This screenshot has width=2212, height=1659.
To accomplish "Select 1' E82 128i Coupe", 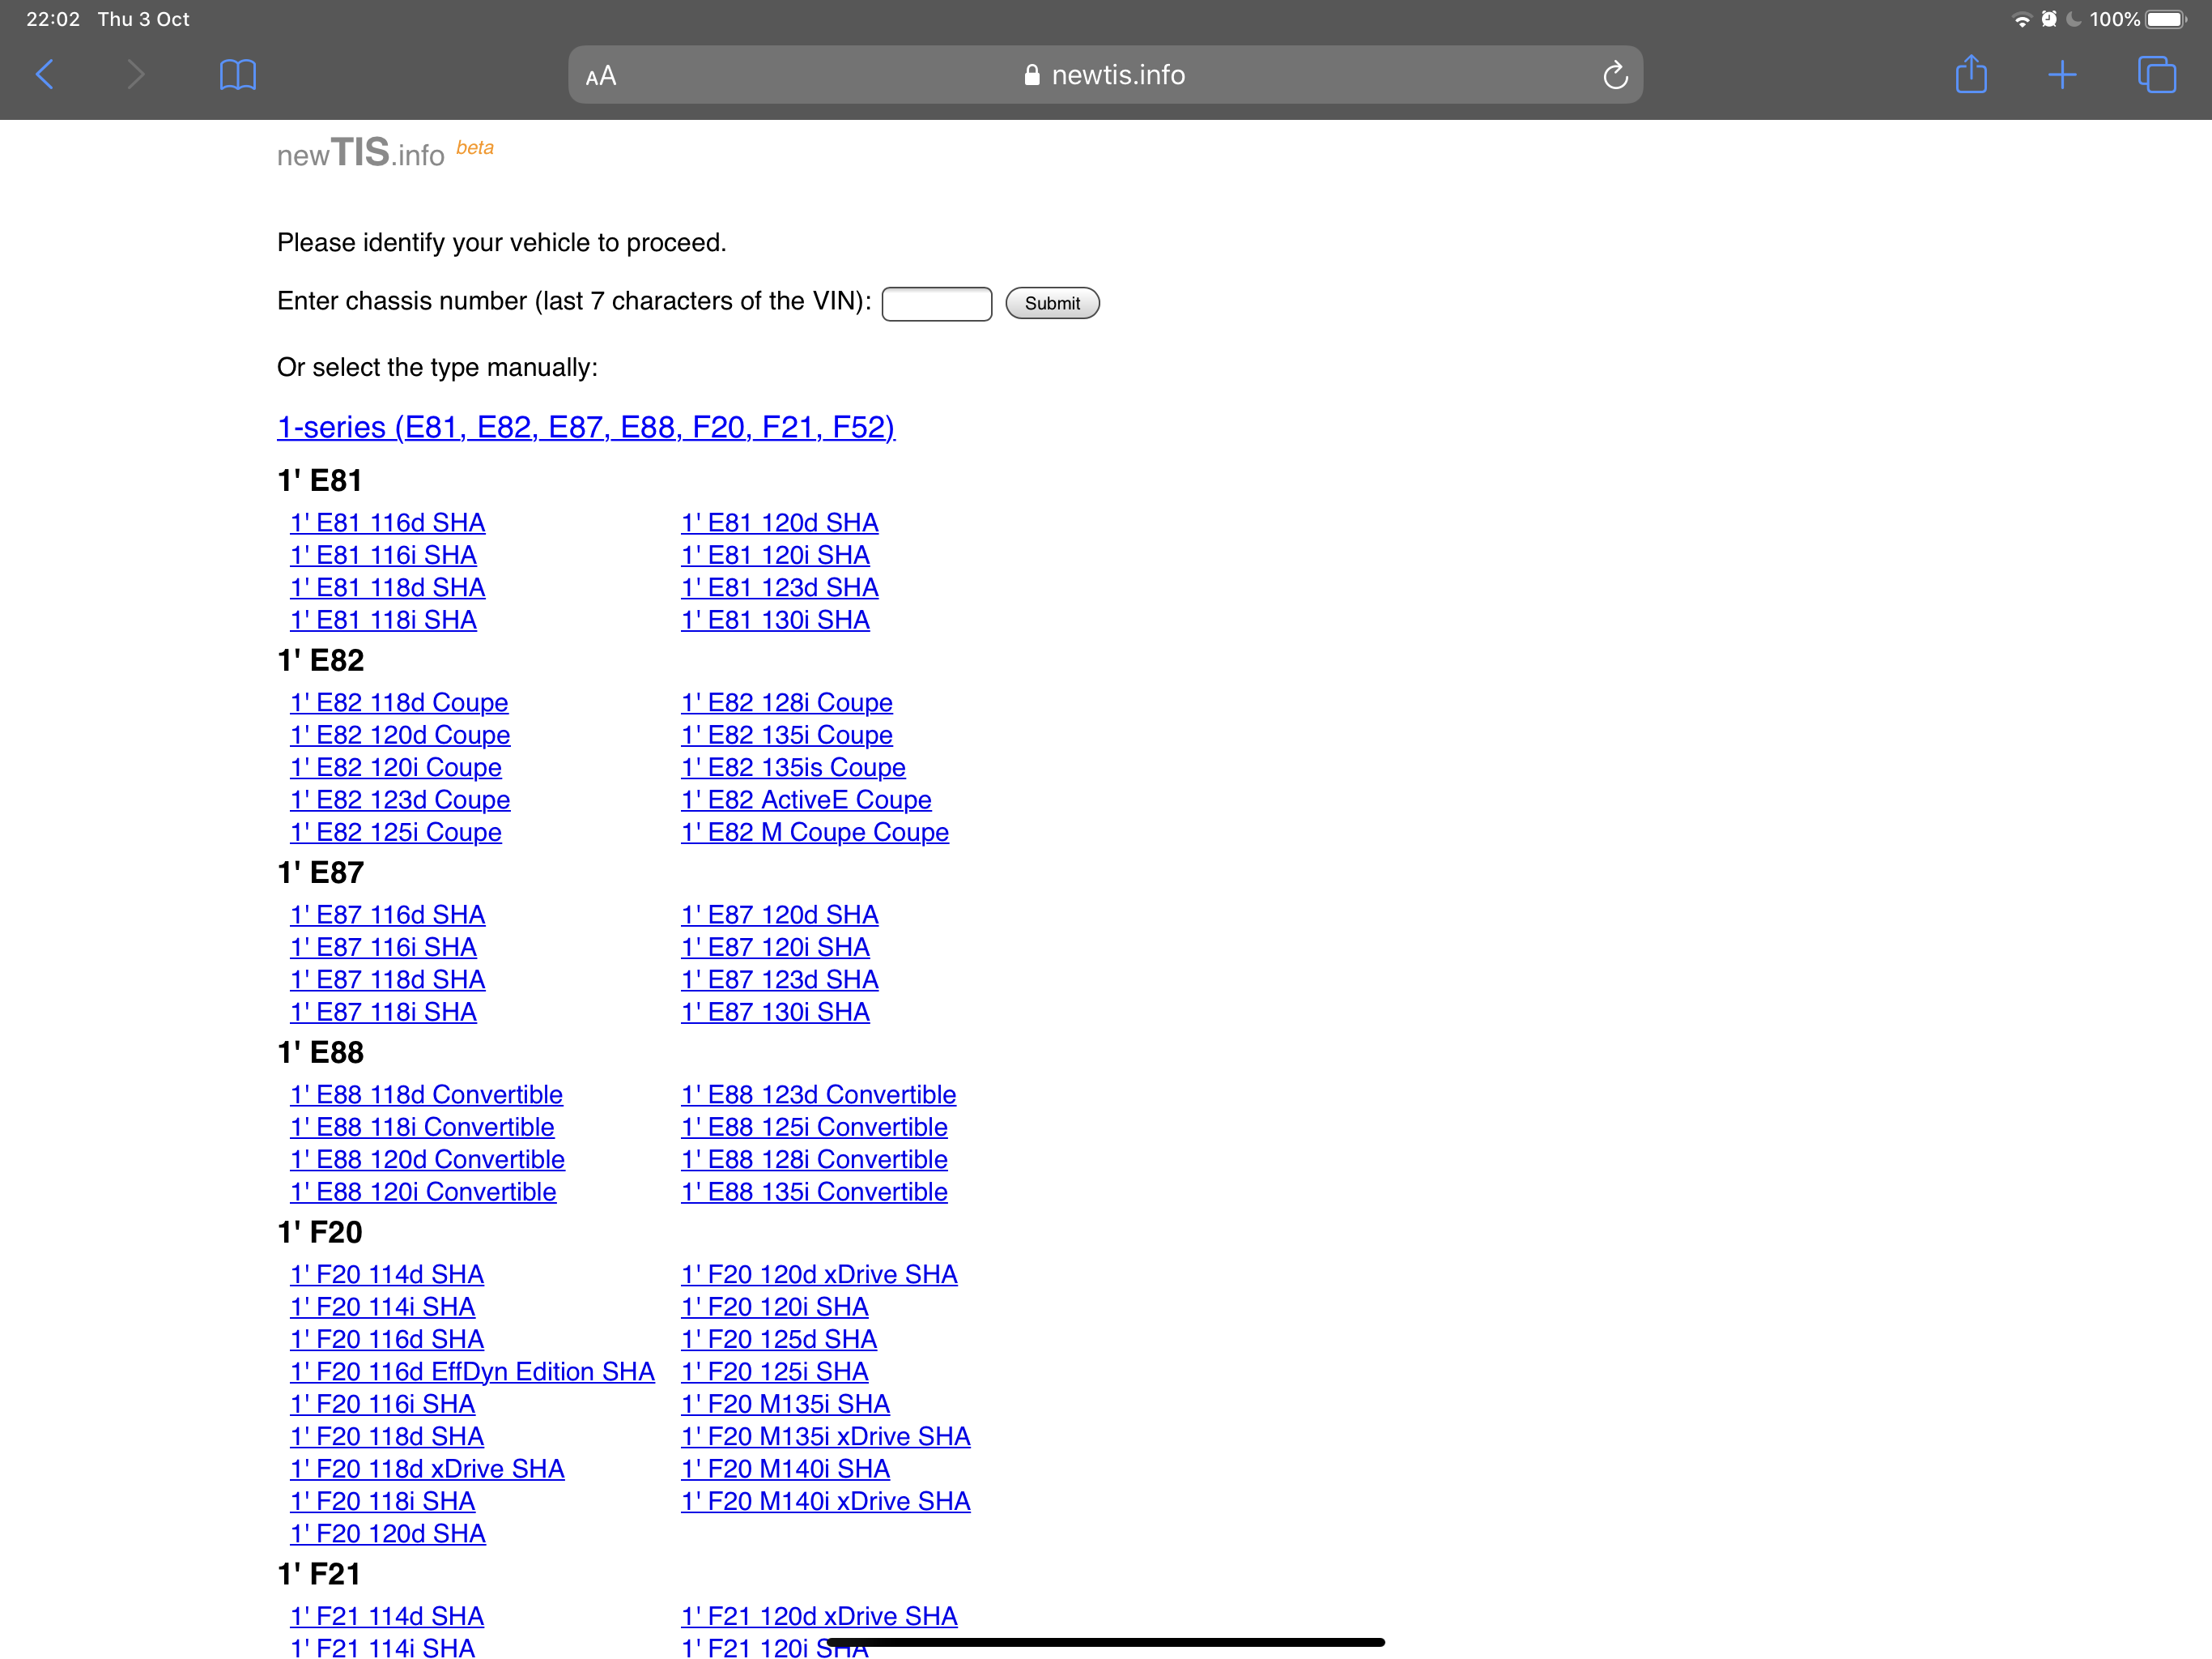I will (x=787, y=702).
